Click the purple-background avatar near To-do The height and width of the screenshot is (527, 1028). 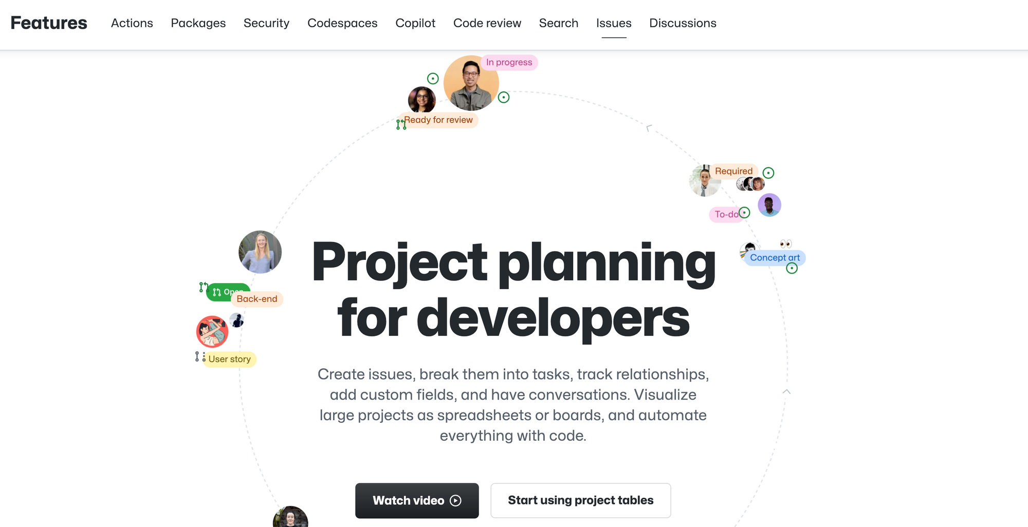click(769, 205)
